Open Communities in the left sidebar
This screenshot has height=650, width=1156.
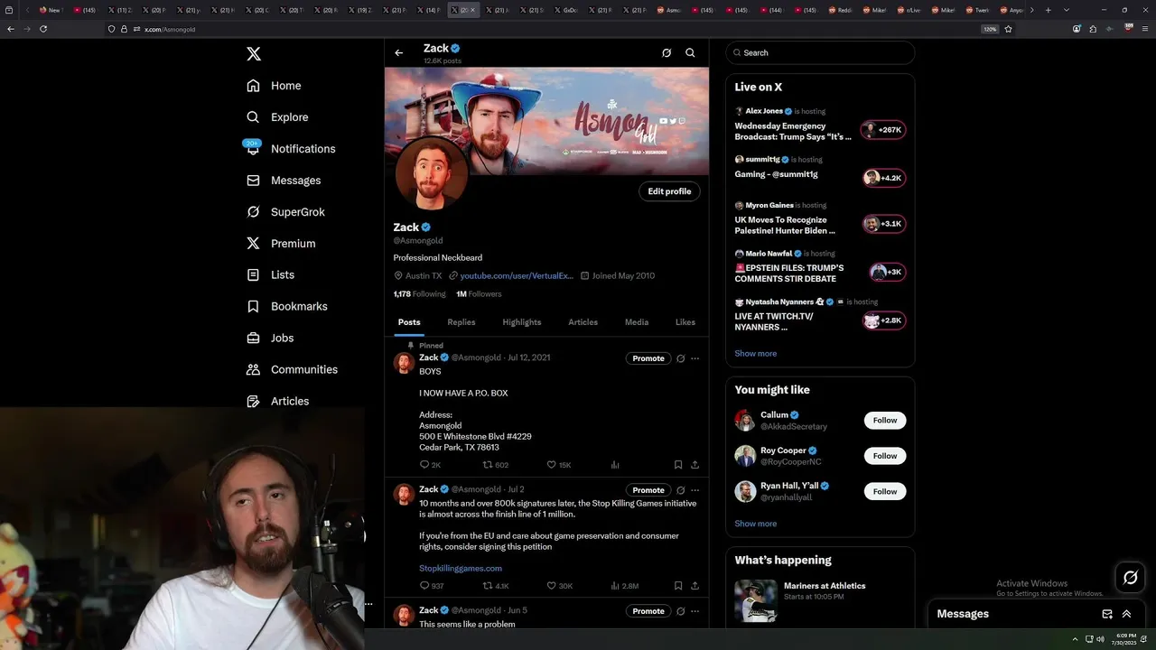pos(292,369)
